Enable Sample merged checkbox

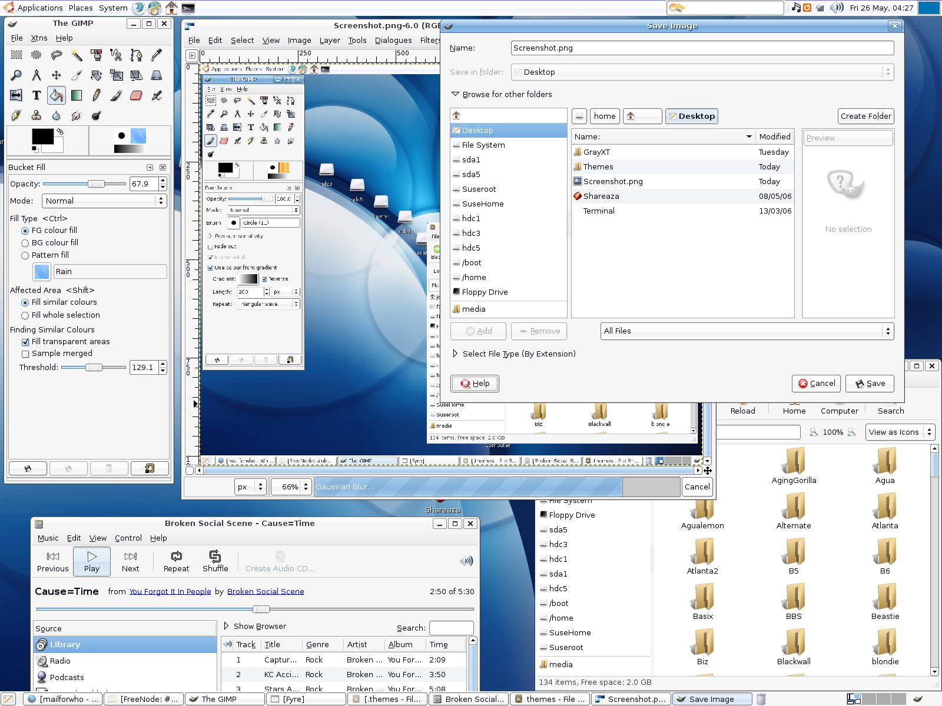pyautogui.click(x=57, y=354)
